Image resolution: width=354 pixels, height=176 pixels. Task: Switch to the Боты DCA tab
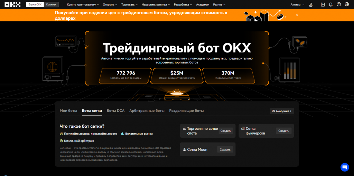(x=115, y=111)
